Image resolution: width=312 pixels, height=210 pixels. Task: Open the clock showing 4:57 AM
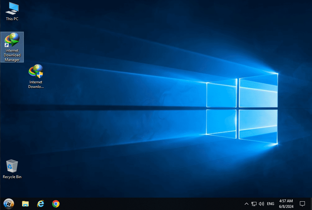click(x=286, y=204)
